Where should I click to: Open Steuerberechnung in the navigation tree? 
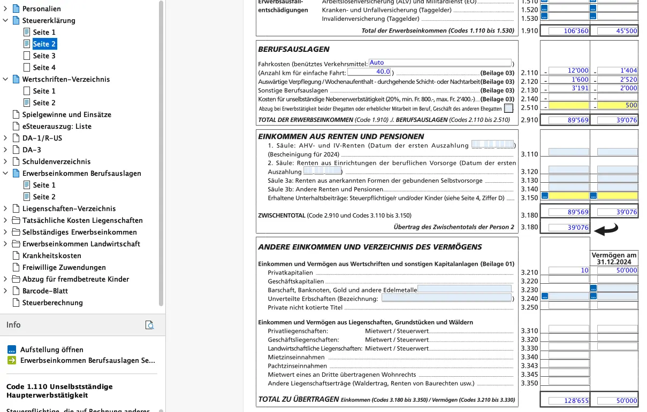52,302
